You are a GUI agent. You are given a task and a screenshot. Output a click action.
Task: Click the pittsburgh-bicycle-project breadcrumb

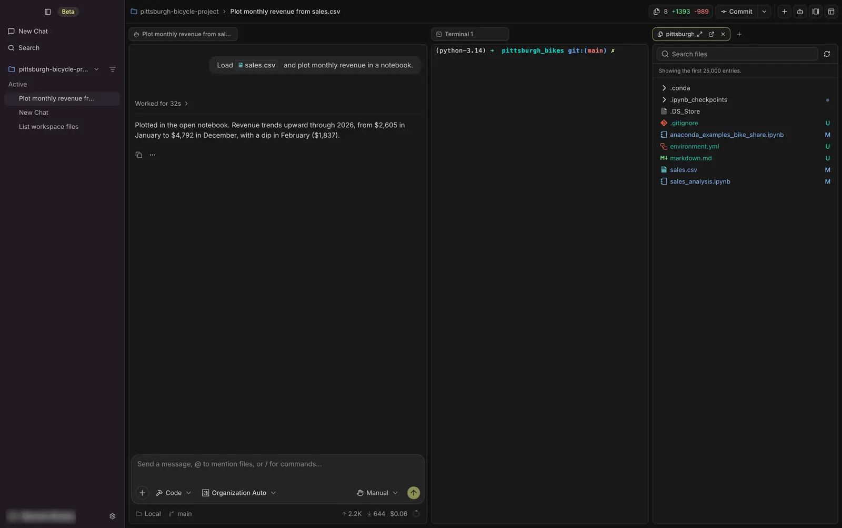coord(174,12)
